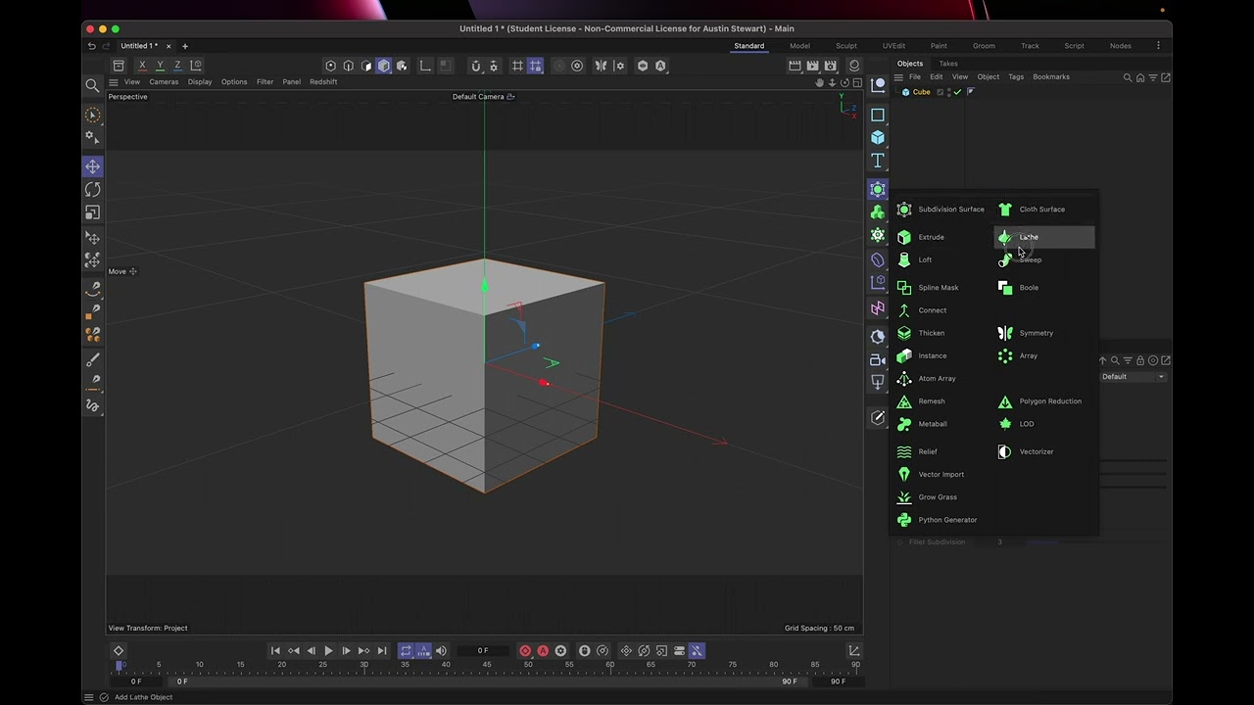This screenshot has width=1254, height=705.
Task: Toggle the Cube's green enable checkmark
Action: [957, 92]
